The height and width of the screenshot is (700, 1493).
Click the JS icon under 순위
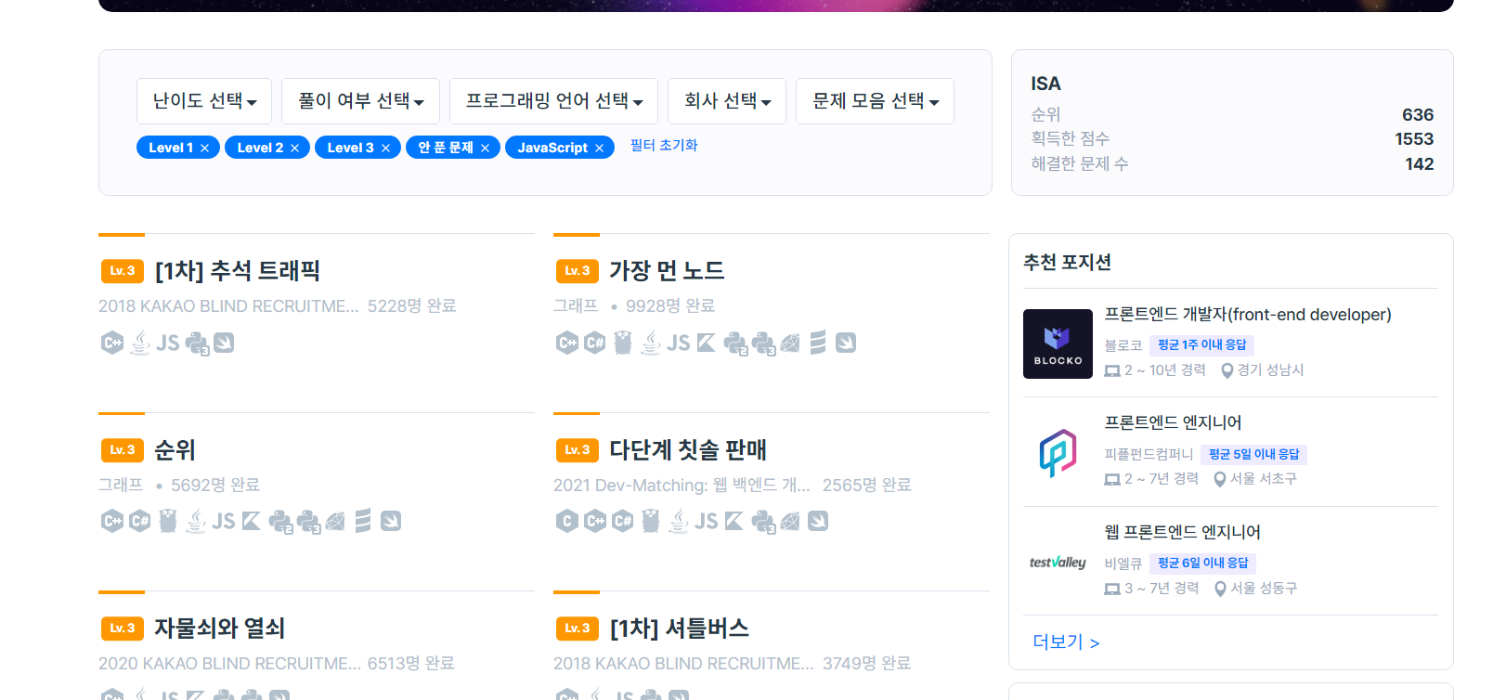(x=224, y=521)
